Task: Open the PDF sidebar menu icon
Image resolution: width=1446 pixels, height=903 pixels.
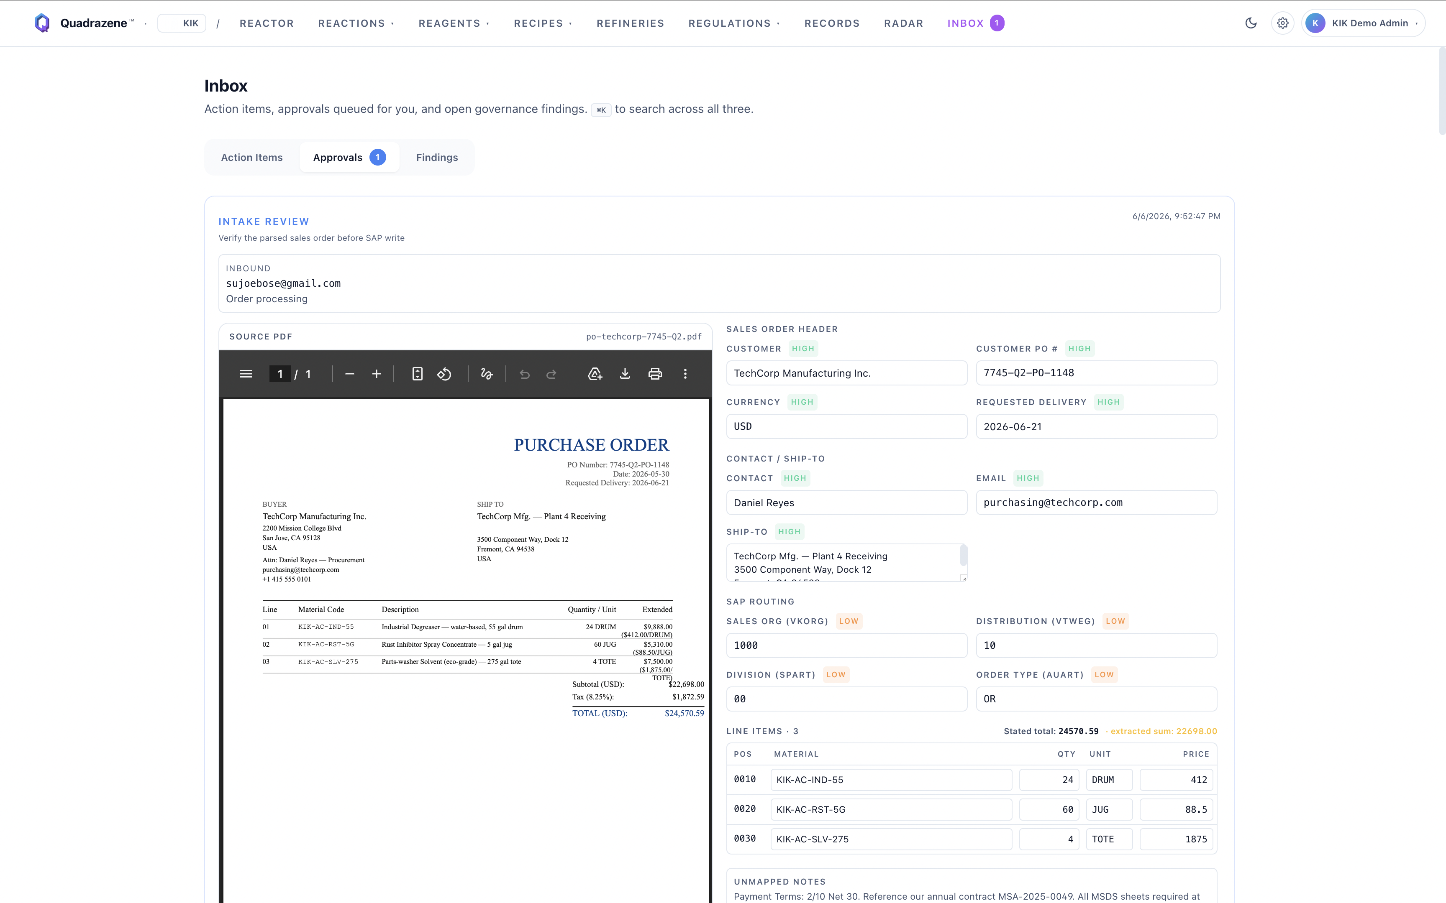Action: [x=246, y=374]
